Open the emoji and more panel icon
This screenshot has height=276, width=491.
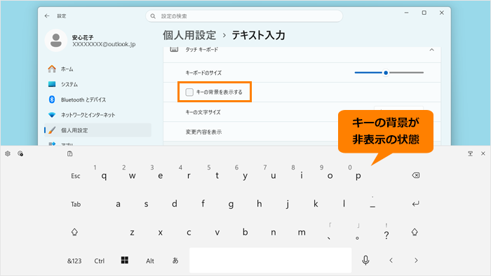[x=20, y=153]
